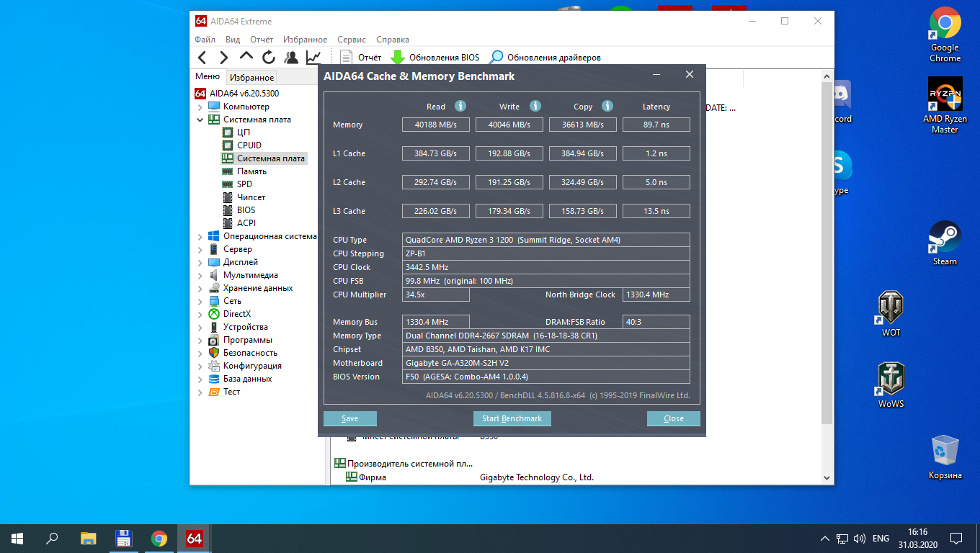Open Google Chrome desktop shortcut
This screenshot has width=980, height=553.
tap(945, 35)
